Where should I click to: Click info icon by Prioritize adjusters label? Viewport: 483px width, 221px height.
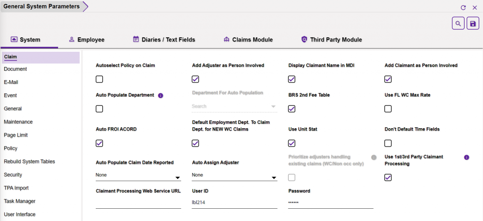point(374,157)
